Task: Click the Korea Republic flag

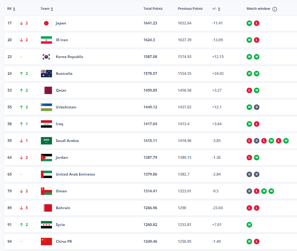Action: tap(46, 57)
